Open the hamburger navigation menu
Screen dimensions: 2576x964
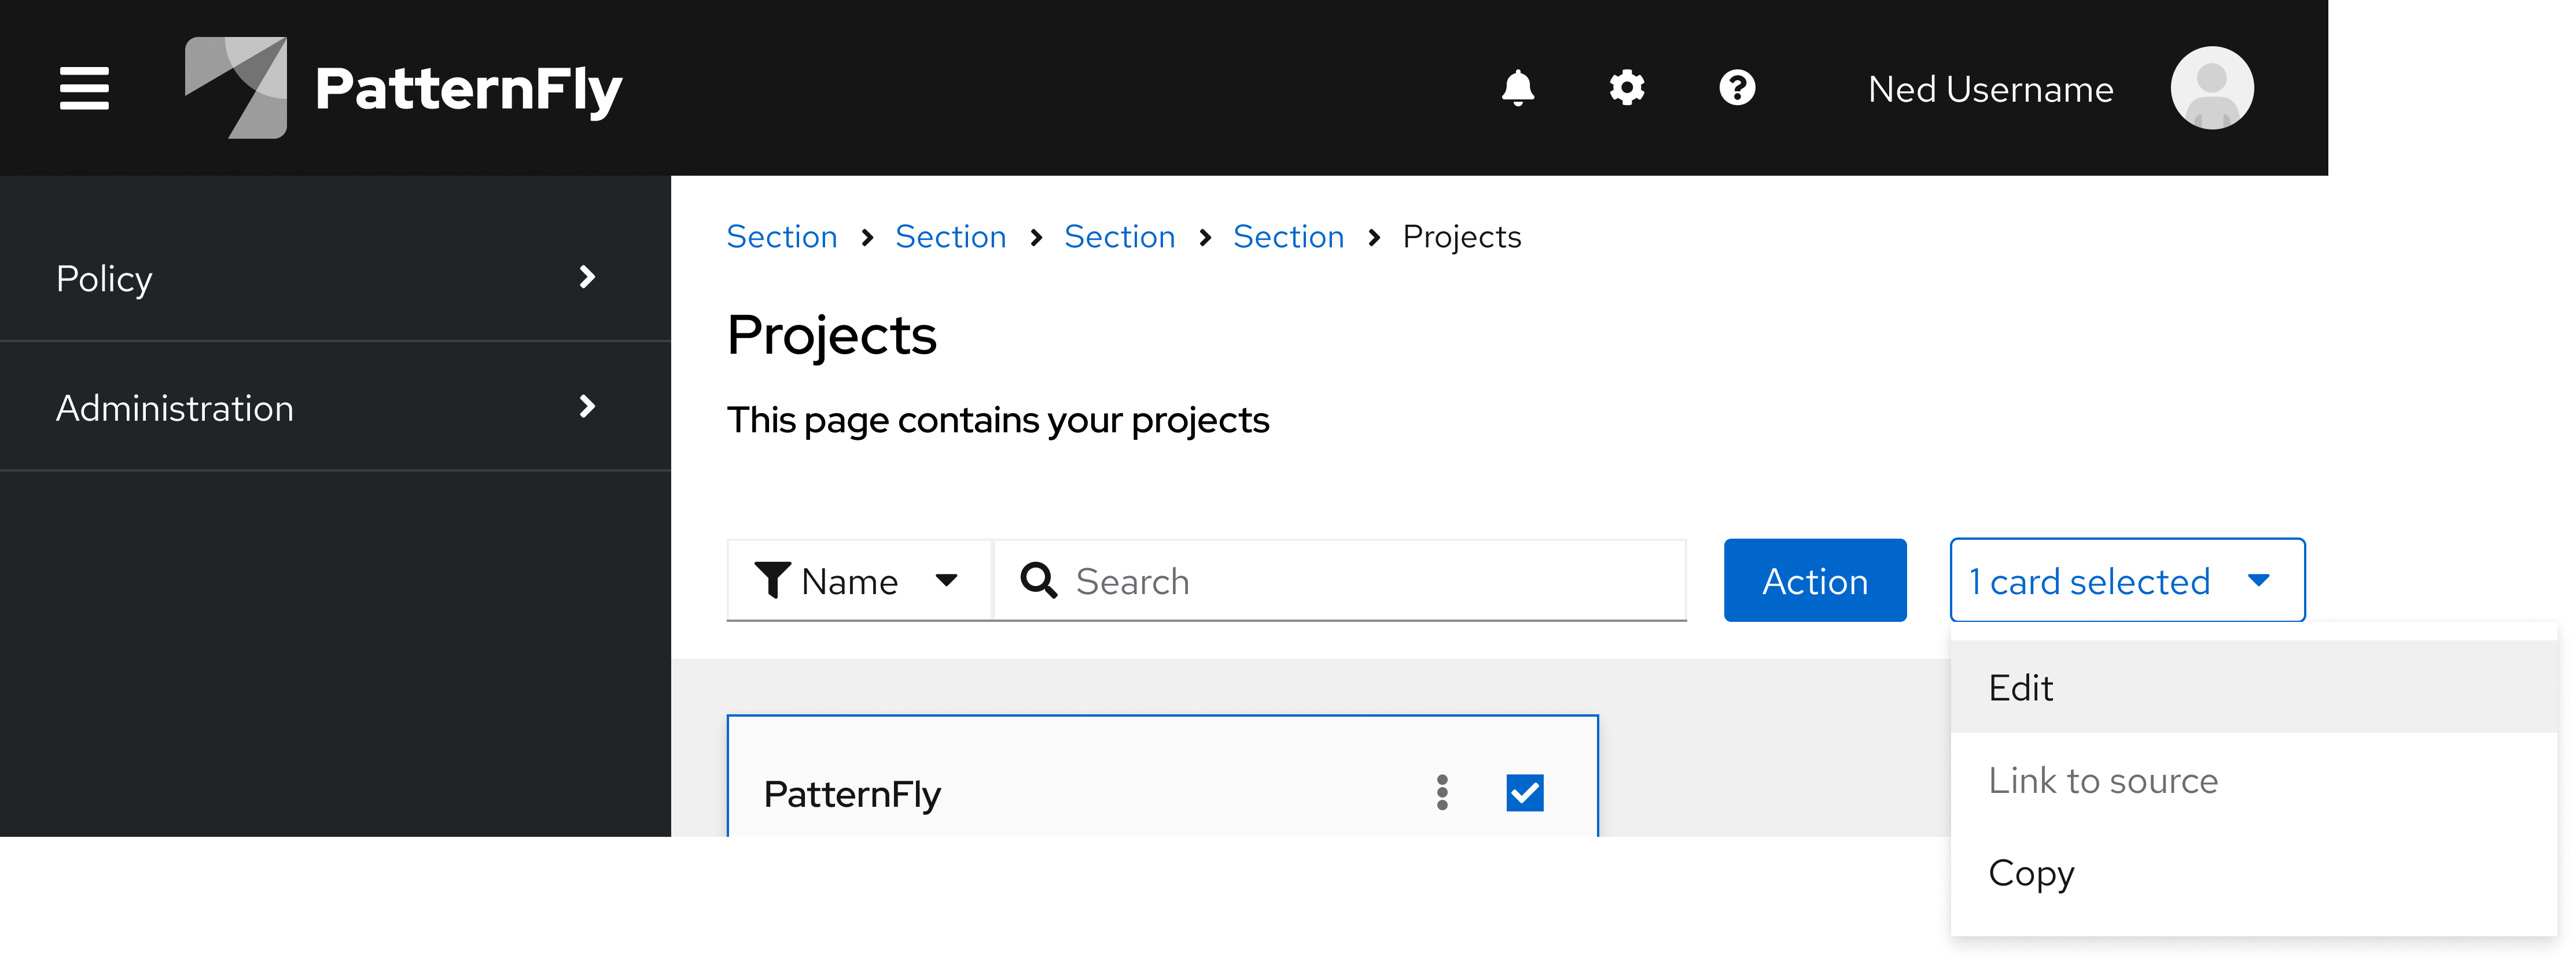tap(83, 88)
